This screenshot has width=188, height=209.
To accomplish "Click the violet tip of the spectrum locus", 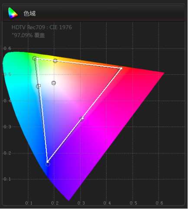I will [69, 200].
